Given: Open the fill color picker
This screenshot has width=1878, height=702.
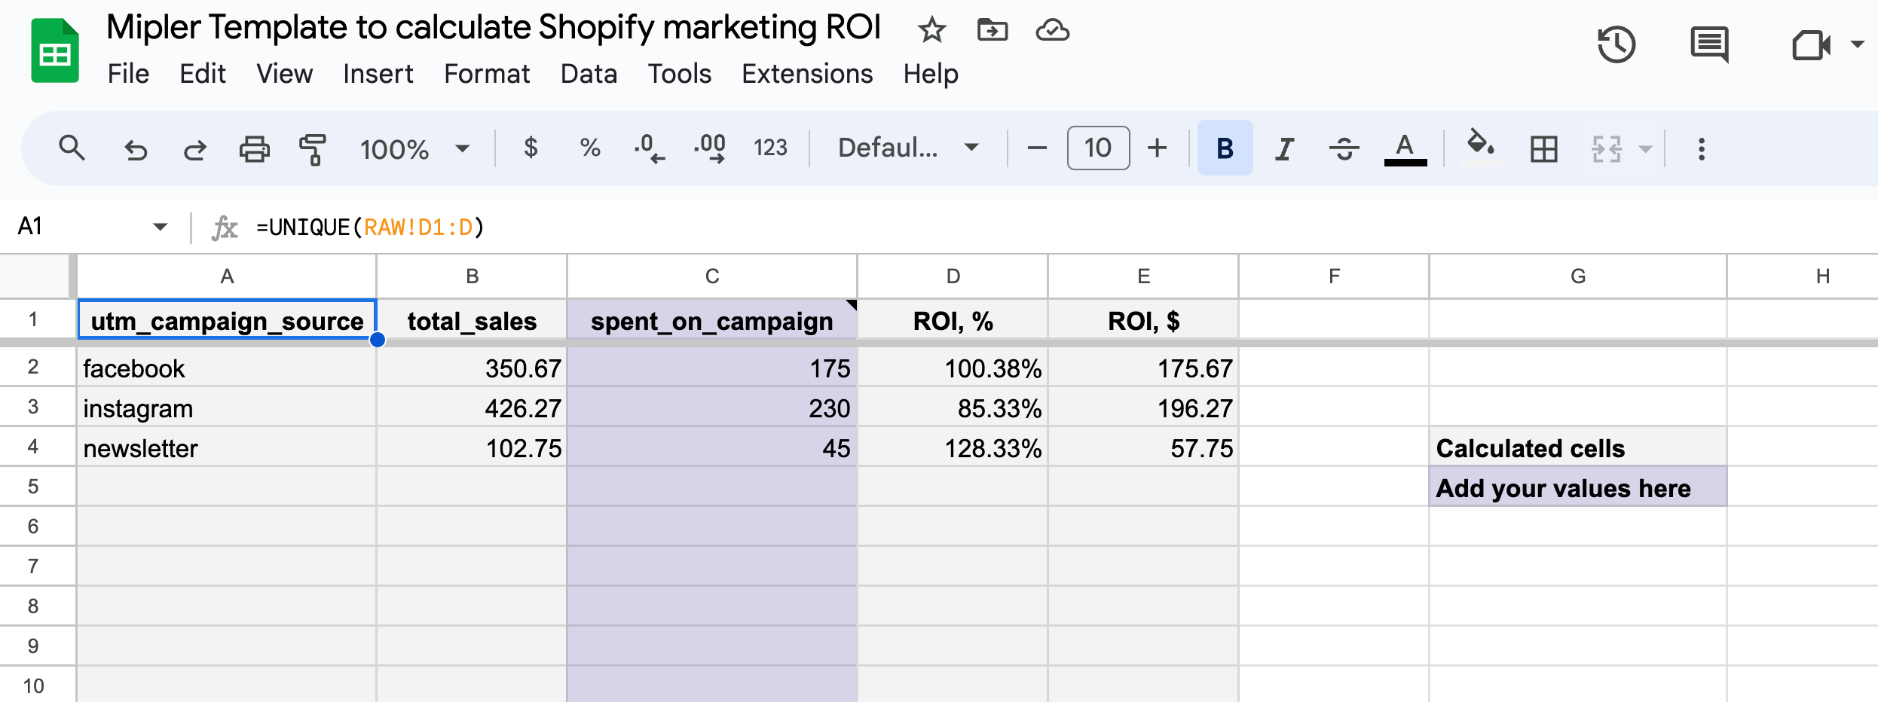Looking at the screenshot, I should pyautogui.click(x=1479, y=148).
